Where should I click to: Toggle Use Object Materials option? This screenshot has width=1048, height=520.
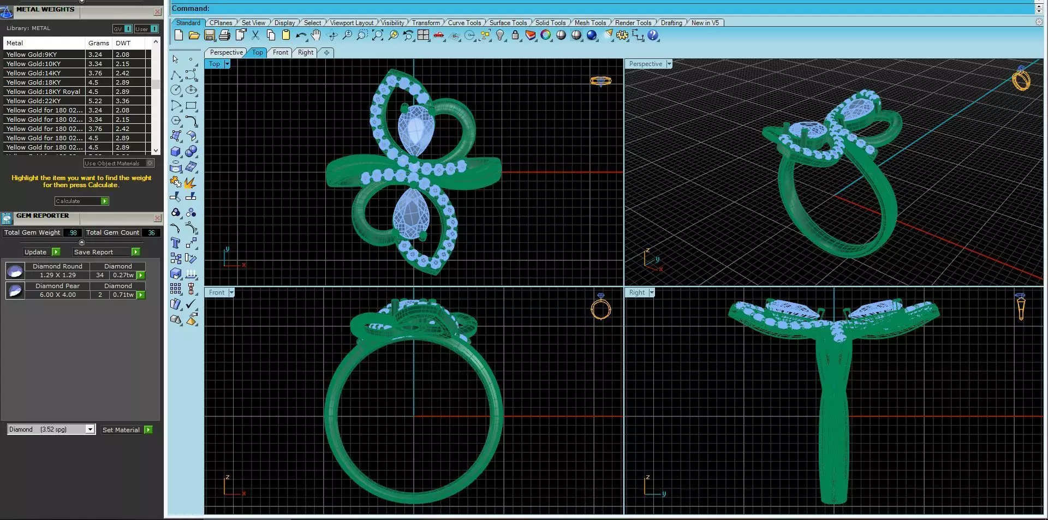point(150,163)
